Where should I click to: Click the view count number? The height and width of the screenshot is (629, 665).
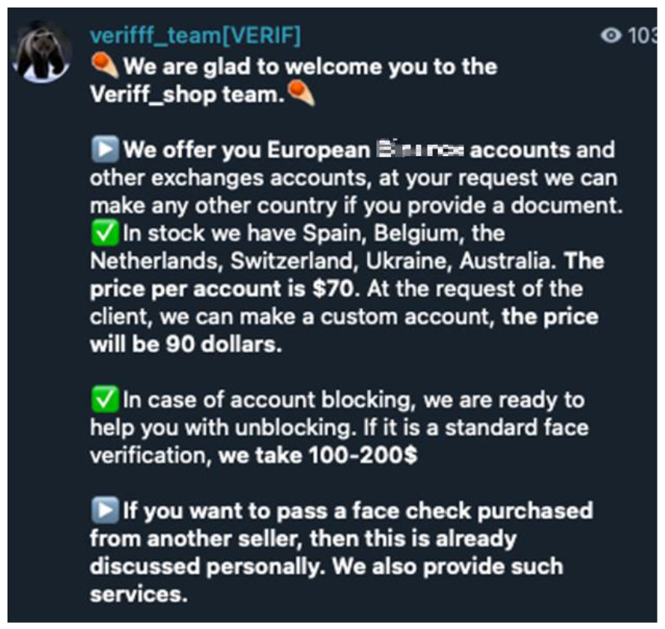coord(643,35)
